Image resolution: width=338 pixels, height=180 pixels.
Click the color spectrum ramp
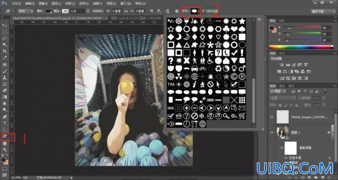[301, 47]
